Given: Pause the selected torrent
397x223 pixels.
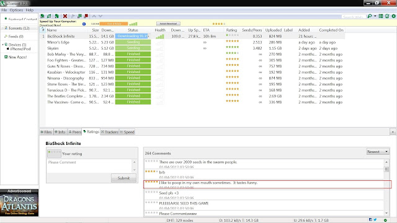Looking at the screenshot, I should click(x=79, y=16).
